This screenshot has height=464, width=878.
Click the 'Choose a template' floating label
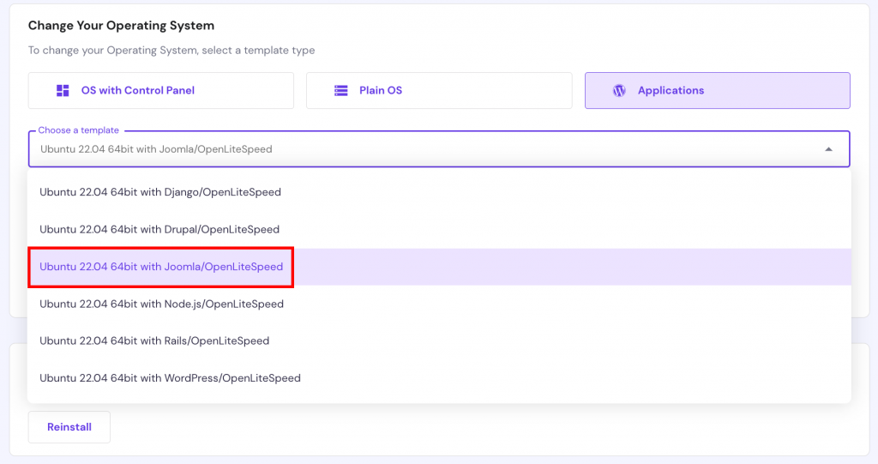coord(79,130)
